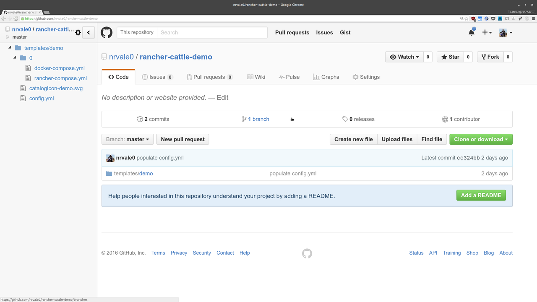
Task: Open the Watch dropdown button
Action: (404, 57)
